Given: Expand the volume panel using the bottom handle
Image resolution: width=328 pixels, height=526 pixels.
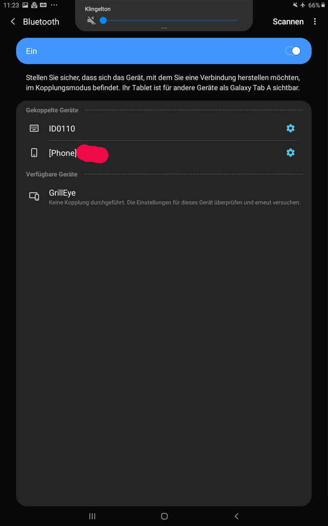Looking at the screenshot, I should (x=164, y=28).
